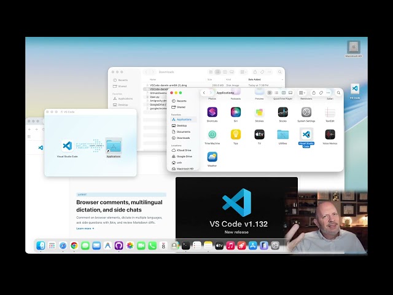
Task: Select the TV app in Applications window
Action: click(259, 135)
